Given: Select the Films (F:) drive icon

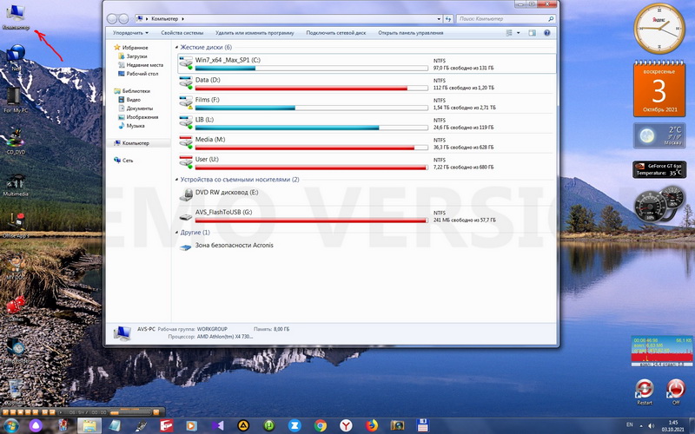Looking at the screenshot, I should click(x=186, y=102).
